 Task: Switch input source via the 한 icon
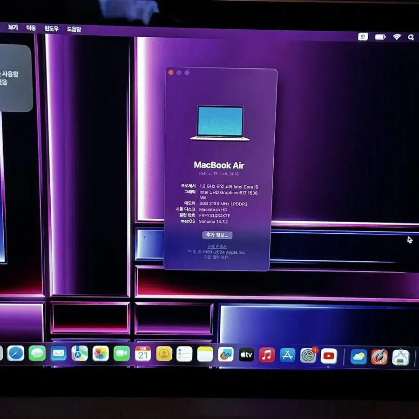click(x=363, y=37)
